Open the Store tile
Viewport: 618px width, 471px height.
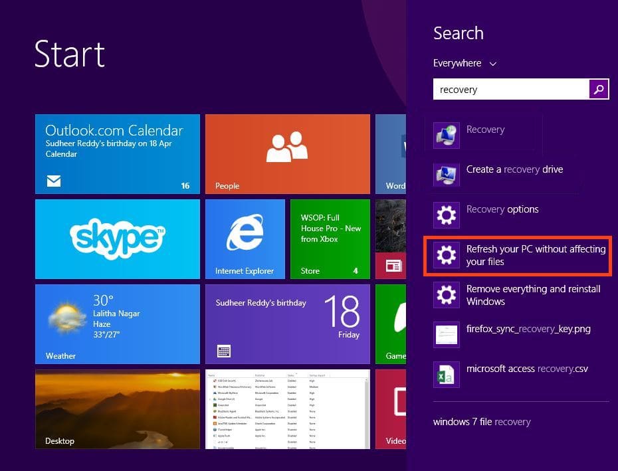click(330, 238)
